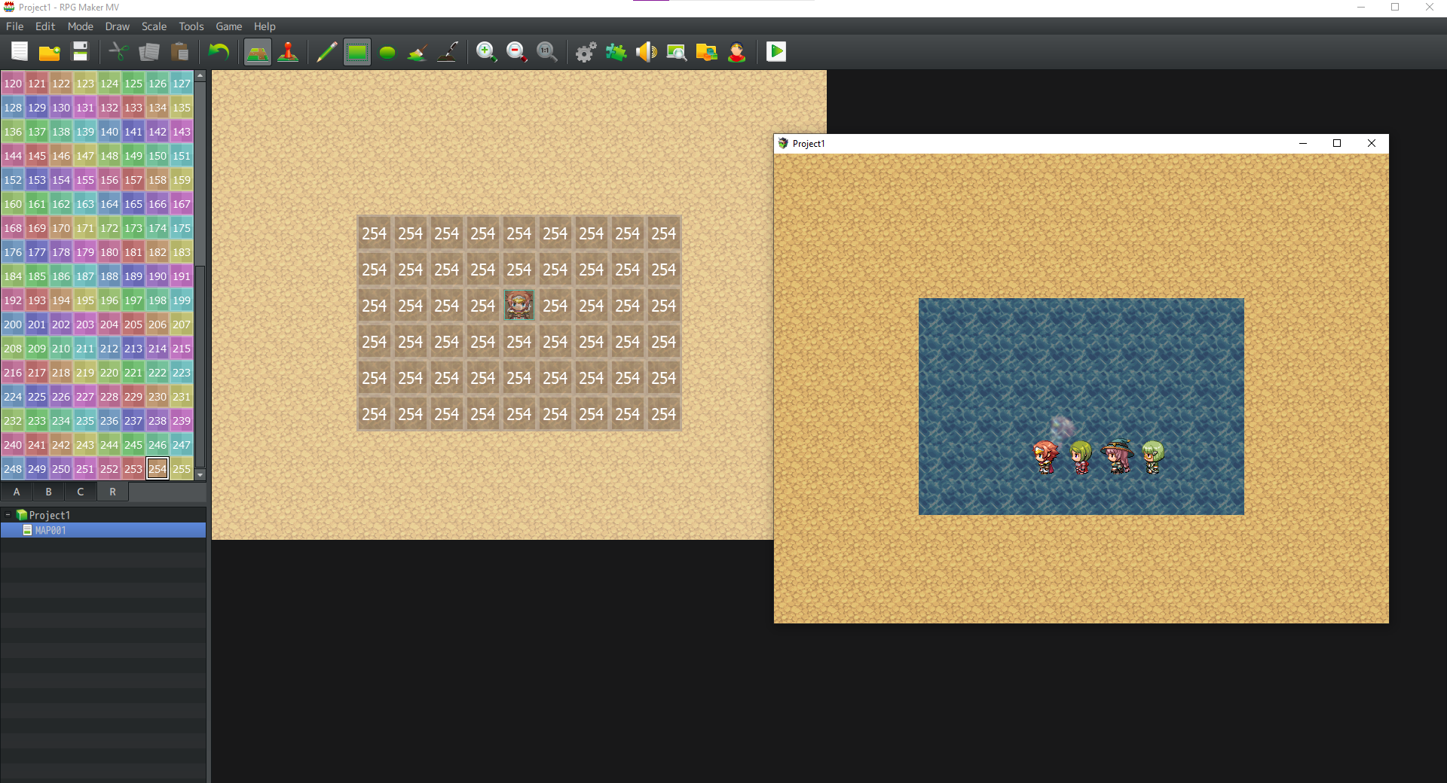Pick region 188 in the palette
Image resolution: width=1447 pixels, height=783 pixels.
(x=109, y=276)
